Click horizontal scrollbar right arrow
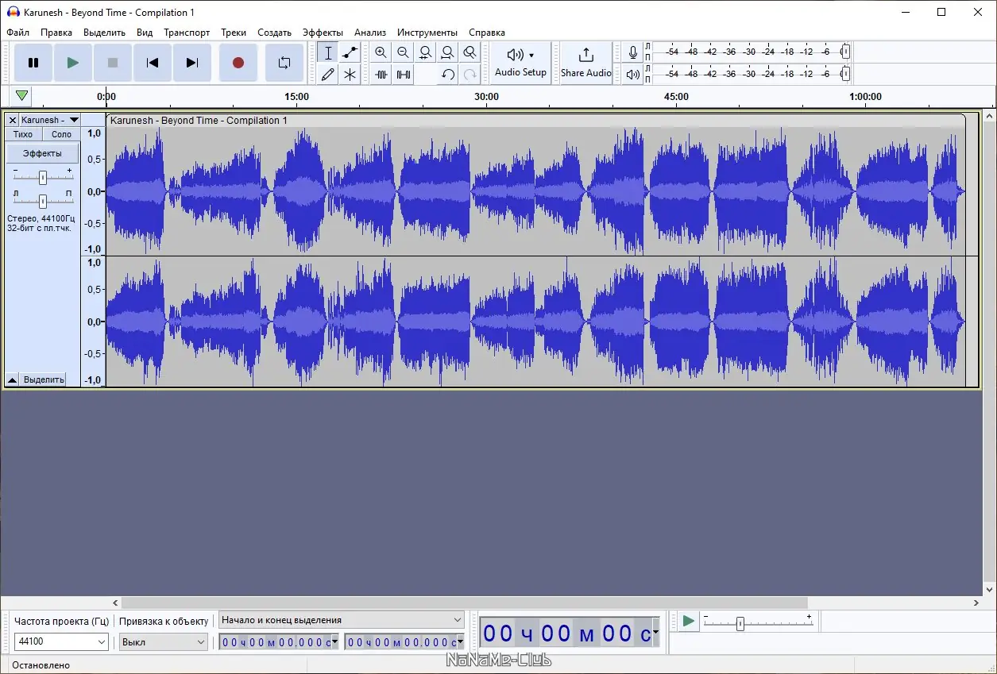The height and width of the screenshot is (674, 997). point(976,603)
